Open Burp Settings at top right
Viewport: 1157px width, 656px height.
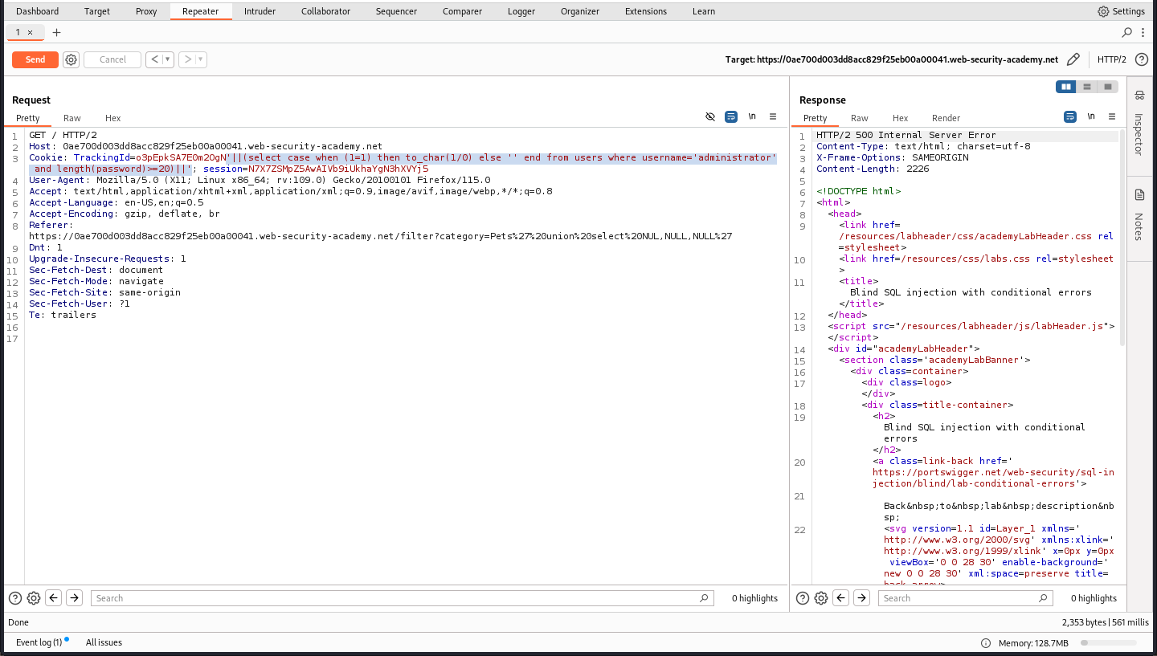click(x=1121, y=11)
